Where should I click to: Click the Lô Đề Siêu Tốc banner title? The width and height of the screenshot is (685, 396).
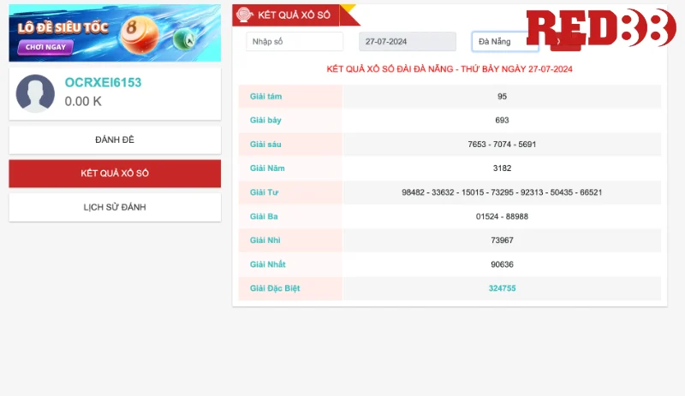click(x=63, y=27)
